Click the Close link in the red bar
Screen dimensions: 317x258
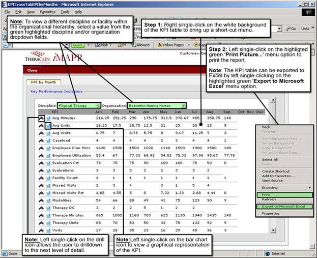coord(32,70)
